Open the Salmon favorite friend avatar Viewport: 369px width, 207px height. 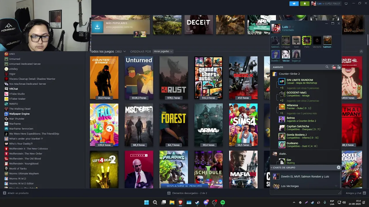[327, 41]
